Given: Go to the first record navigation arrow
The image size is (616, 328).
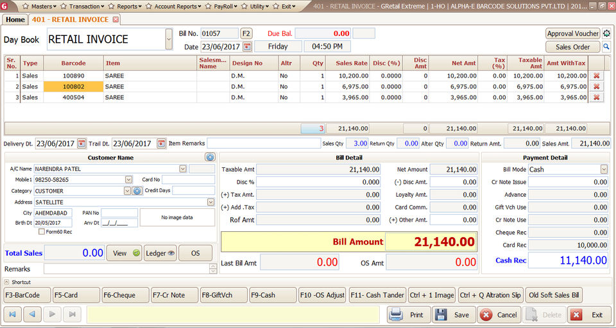Looking at the screenshot, I should click(13, 315).
